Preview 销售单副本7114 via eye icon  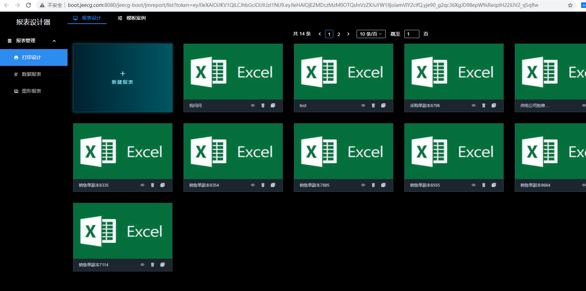(142, 265)
